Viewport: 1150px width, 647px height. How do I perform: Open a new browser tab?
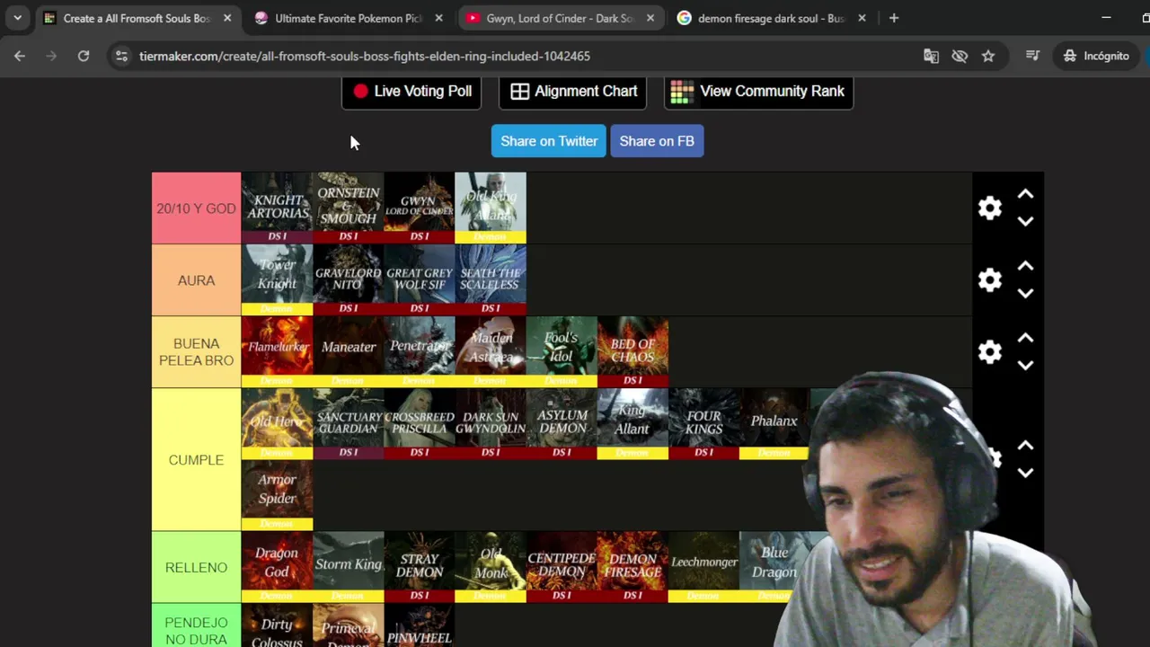[893, 18]
